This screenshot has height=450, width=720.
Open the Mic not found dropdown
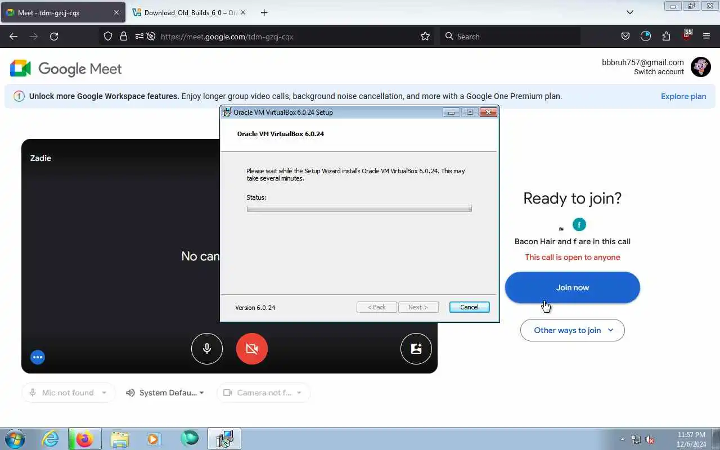[68, 393]
